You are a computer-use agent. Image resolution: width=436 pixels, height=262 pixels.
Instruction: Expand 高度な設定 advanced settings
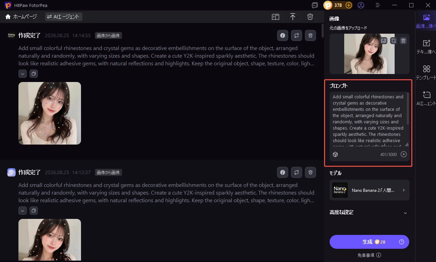point(369,212)
